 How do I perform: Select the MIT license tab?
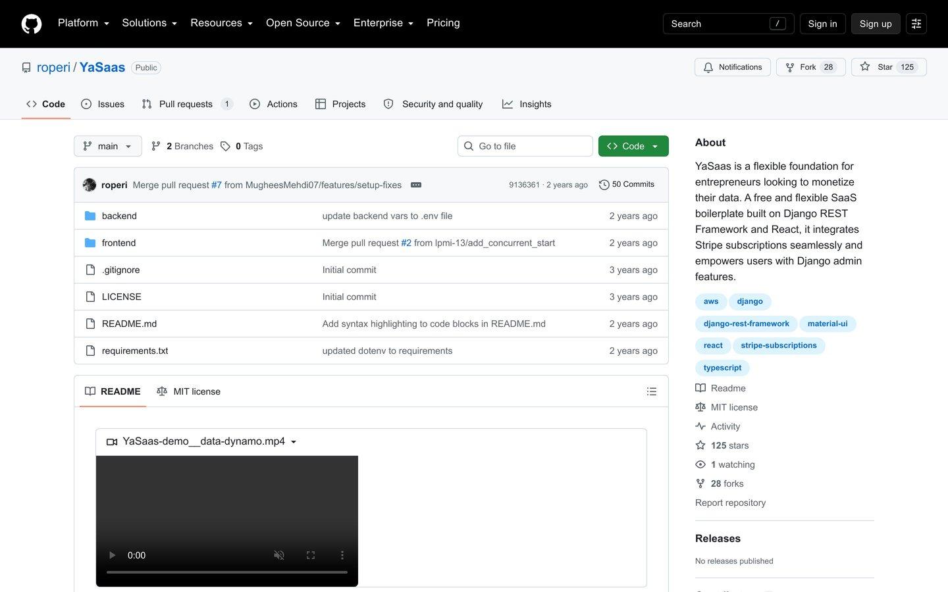click(188, 391)
